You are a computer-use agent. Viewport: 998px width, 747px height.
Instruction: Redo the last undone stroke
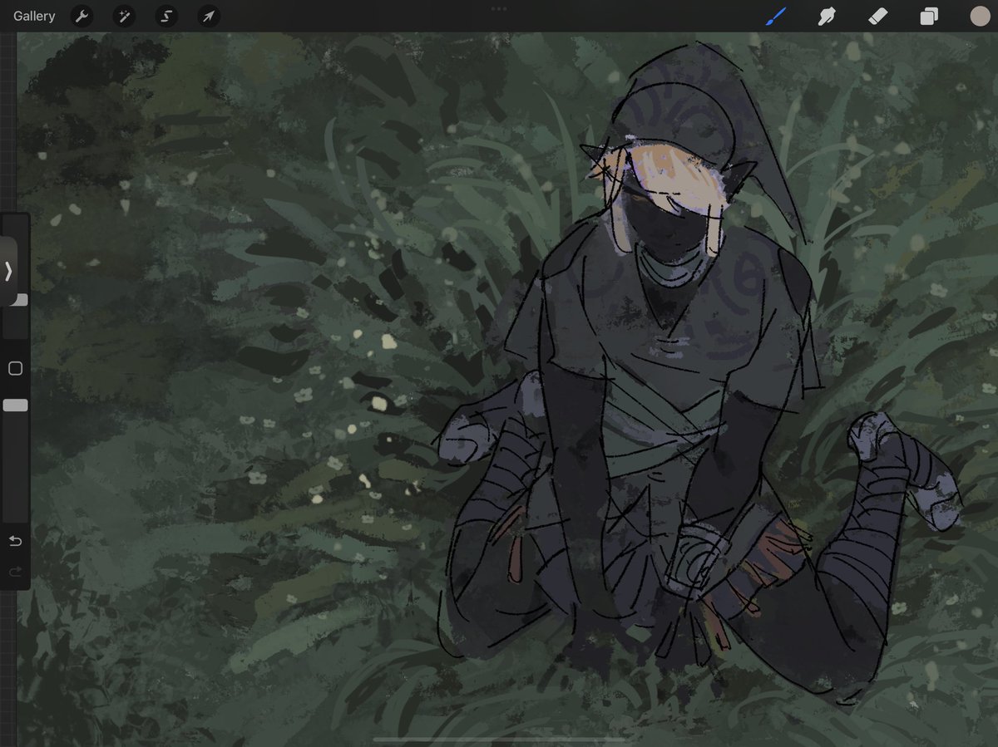[x=15, y=572]
